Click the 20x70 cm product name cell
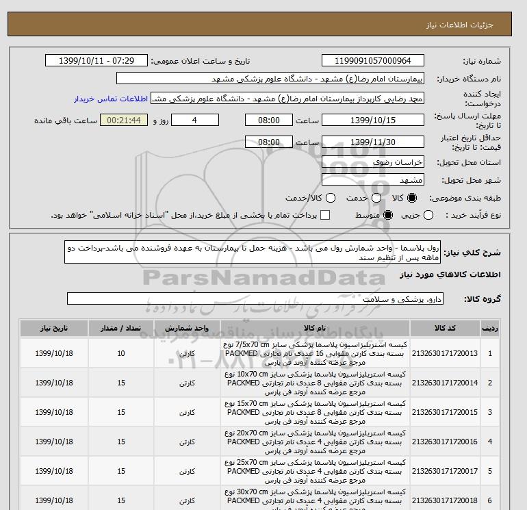Viewport: 527px width, 510px height. click(x=315, y=442)
